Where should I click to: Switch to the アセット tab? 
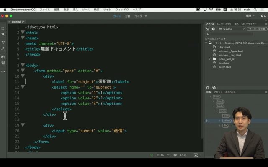coord(218,92)
